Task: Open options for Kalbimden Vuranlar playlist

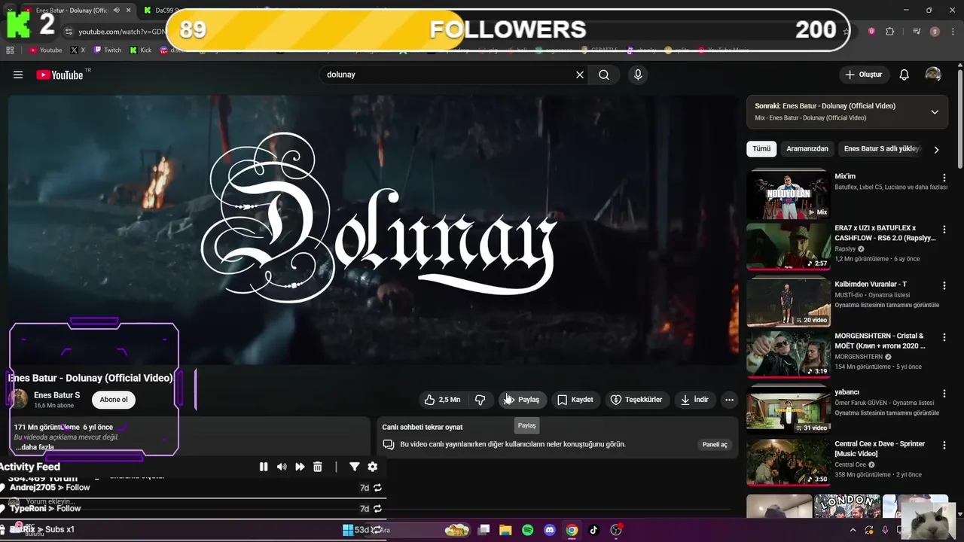Action: click(x=944, y=286)
